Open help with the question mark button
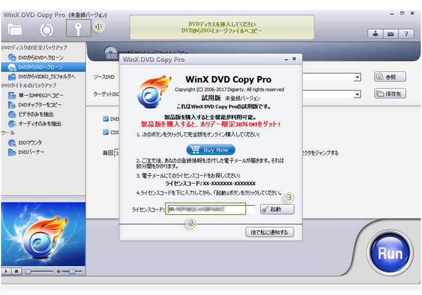 click(x=406, y=34)
